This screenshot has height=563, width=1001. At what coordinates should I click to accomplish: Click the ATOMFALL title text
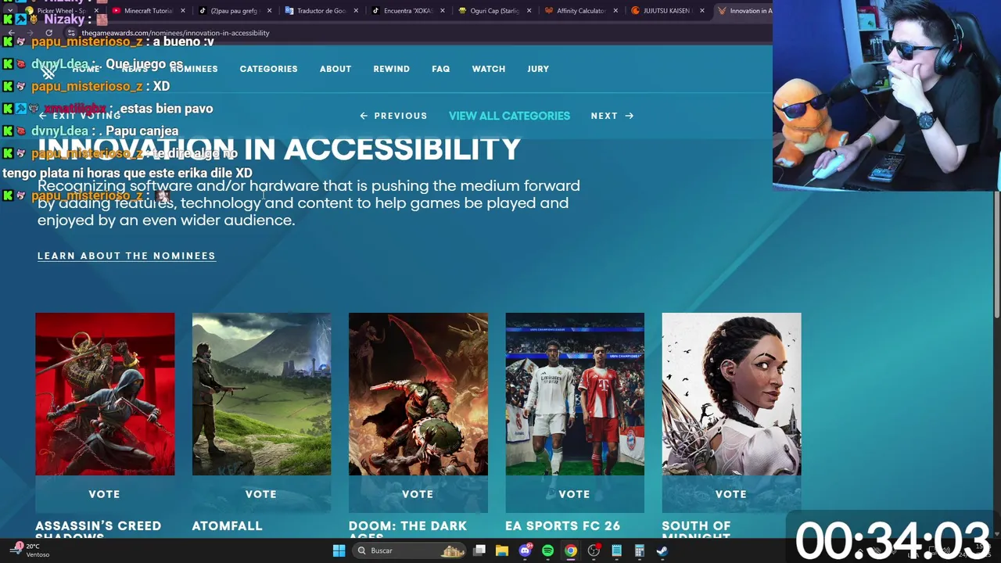[x=227, y=526]
